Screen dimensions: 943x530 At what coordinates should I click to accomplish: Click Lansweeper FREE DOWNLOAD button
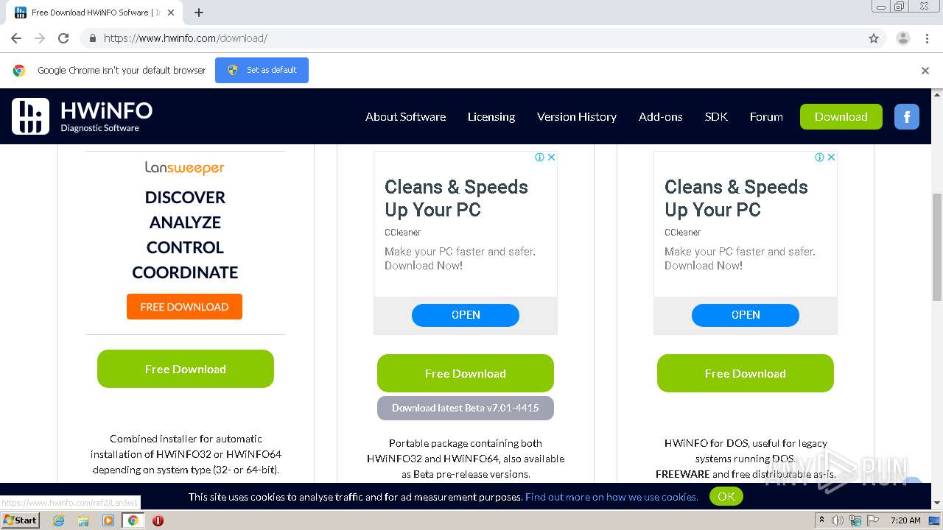click(184, 307)
